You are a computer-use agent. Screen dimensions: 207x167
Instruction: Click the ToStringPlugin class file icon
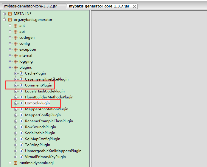pos(21,145)
